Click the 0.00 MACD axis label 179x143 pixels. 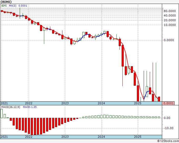point(167,118)
